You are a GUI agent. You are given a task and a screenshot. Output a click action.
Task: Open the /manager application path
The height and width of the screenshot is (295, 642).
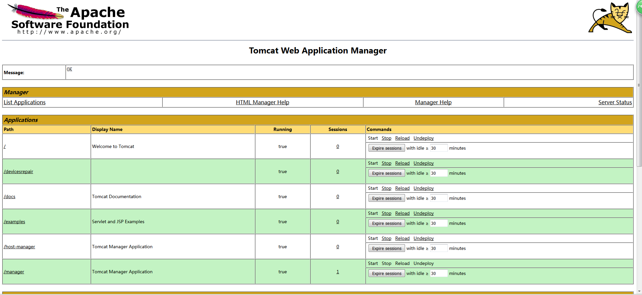click(14, 272)
